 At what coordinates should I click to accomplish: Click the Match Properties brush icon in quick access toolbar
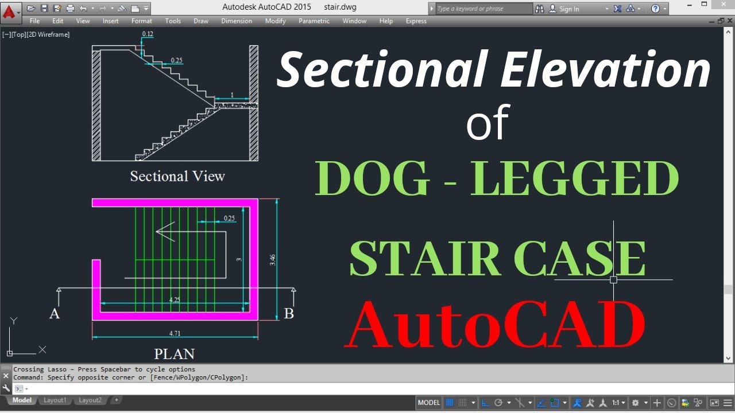point(122,9)
